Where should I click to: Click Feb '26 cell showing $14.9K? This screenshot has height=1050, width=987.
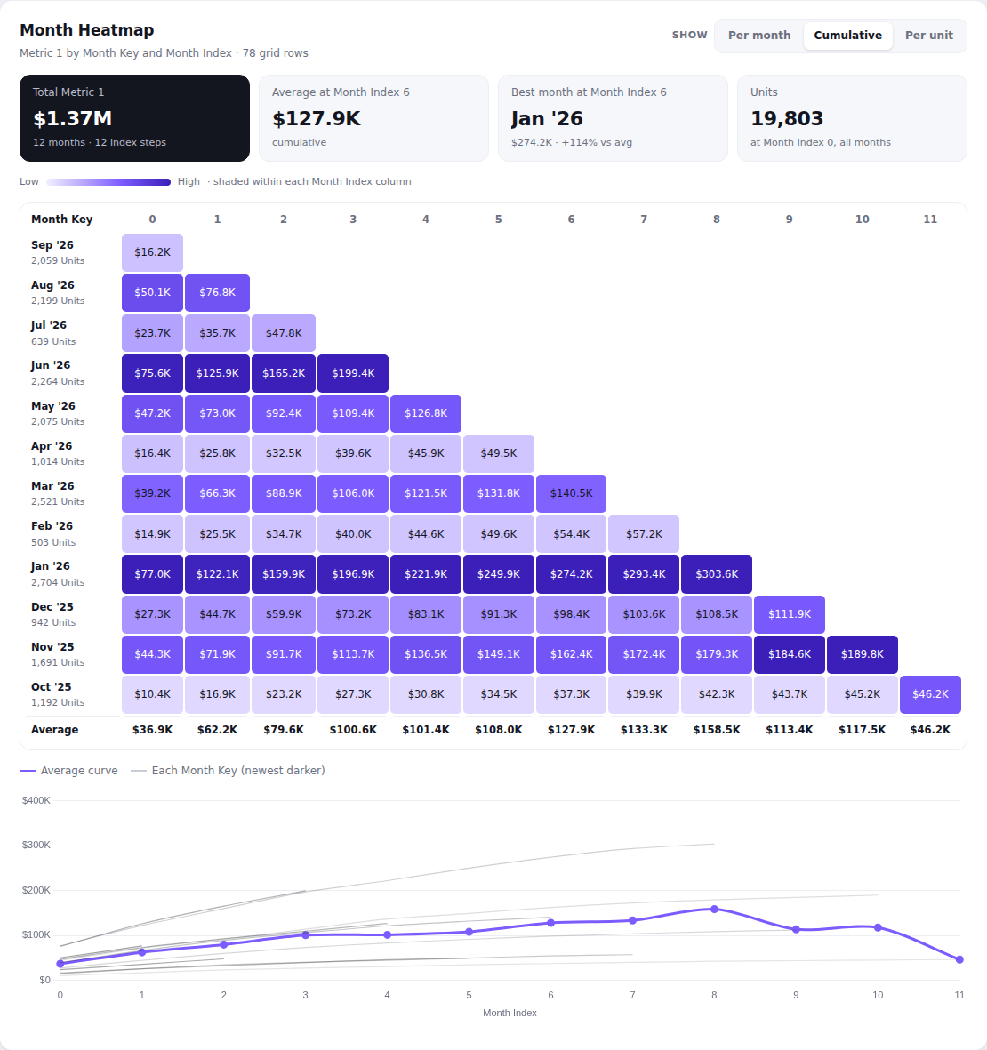click(x=153, y=533)
